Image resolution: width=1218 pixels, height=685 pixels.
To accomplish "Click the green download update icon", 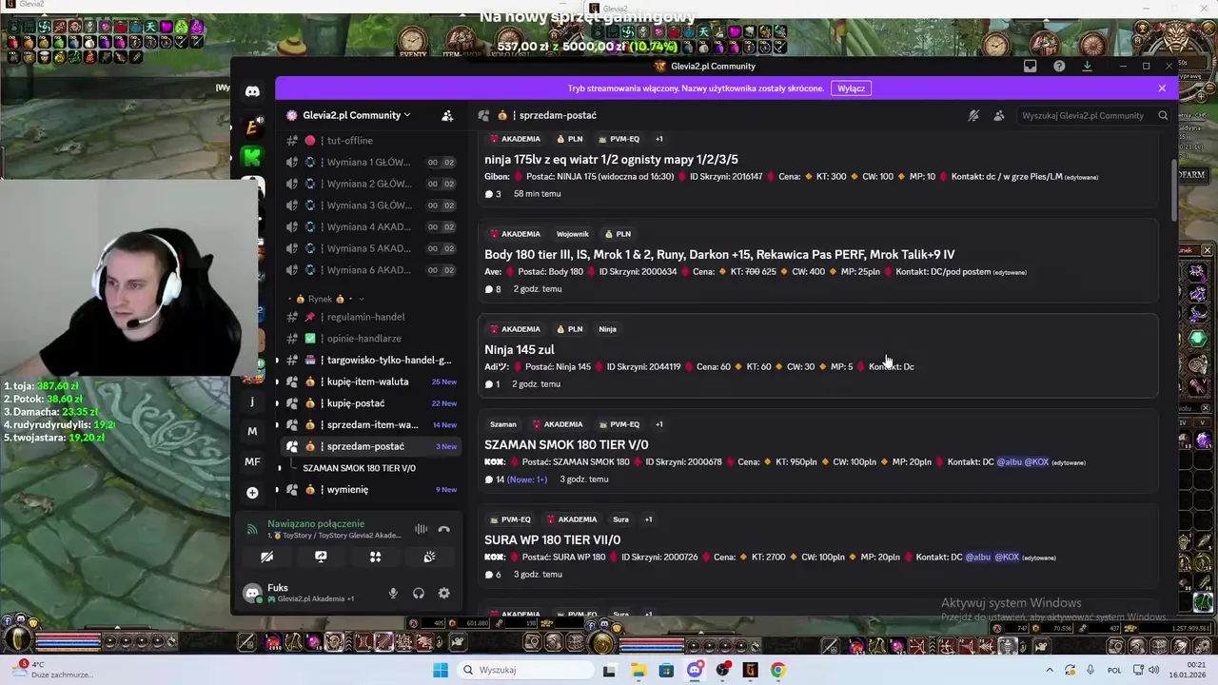I will [x=1087, y=66].
